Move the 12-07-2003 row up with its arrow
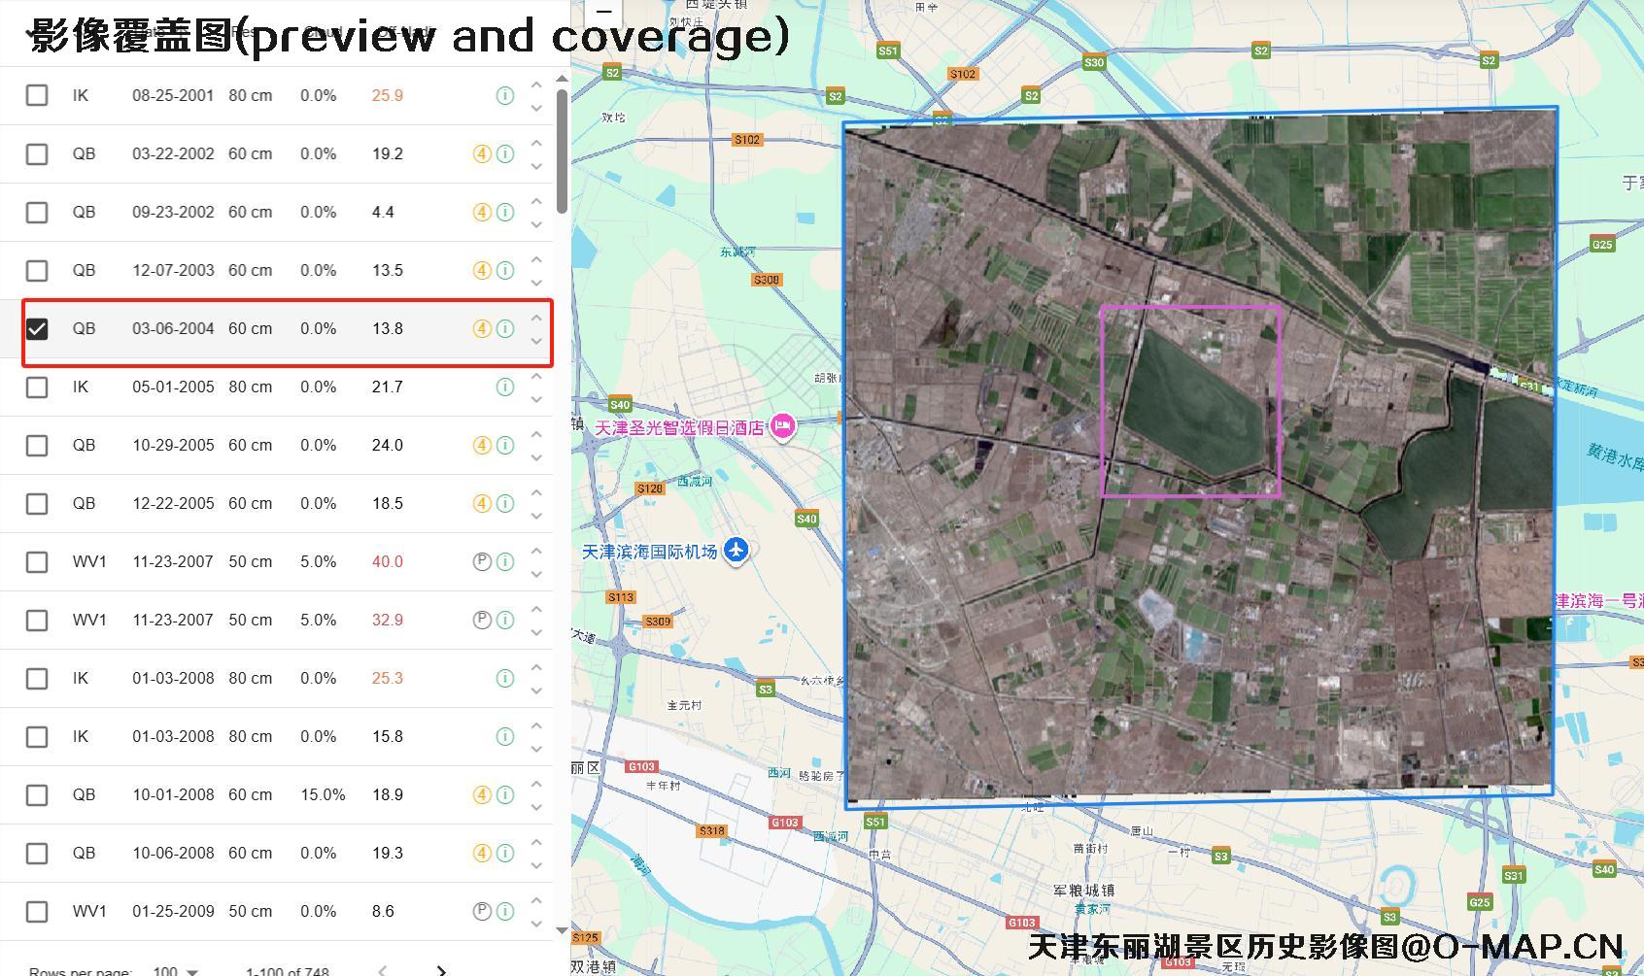The image size is (1644, 976). (x=536, y=259)
